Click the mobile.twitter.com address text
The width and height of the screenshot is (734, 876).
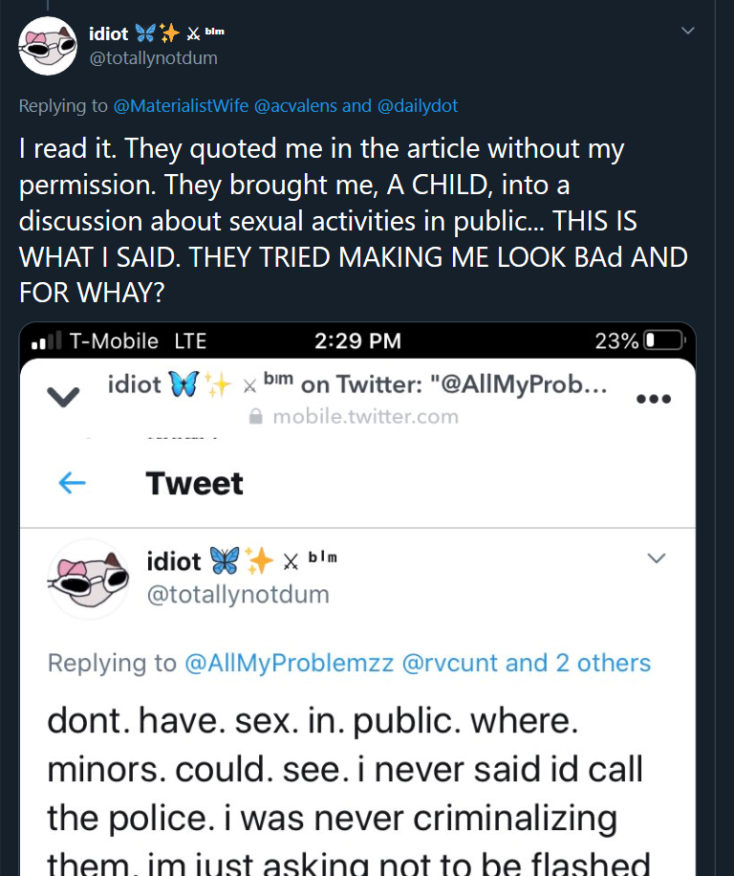(365, 417)
